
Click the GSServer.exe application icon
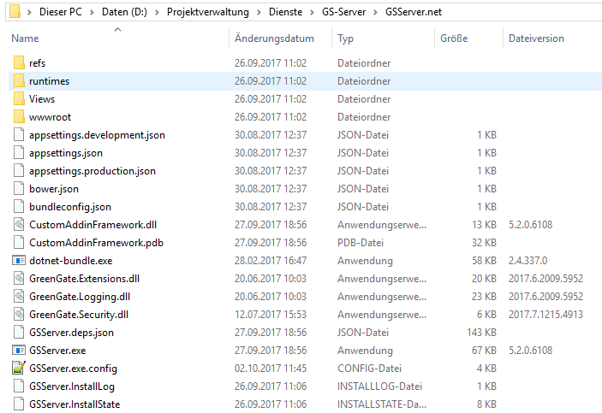19,350
